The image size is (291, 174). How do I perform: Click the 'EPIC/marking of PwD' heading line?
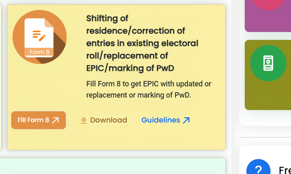pos(130,68)
